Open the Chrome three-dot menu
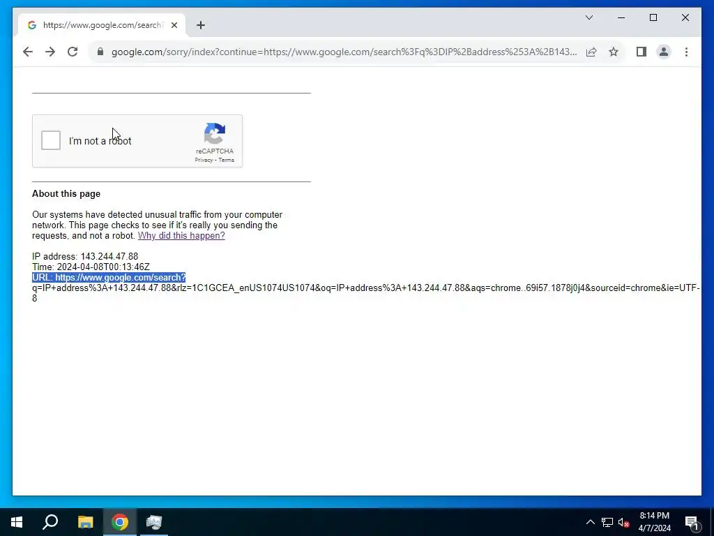The height and width of the screenshot is (536, 714). pos(686,52)
